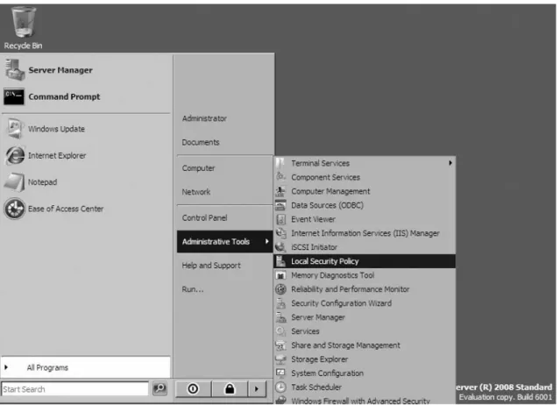Click the Windows Update icon
The height and width of the screenshot is (405, 560).
(14, 129)
